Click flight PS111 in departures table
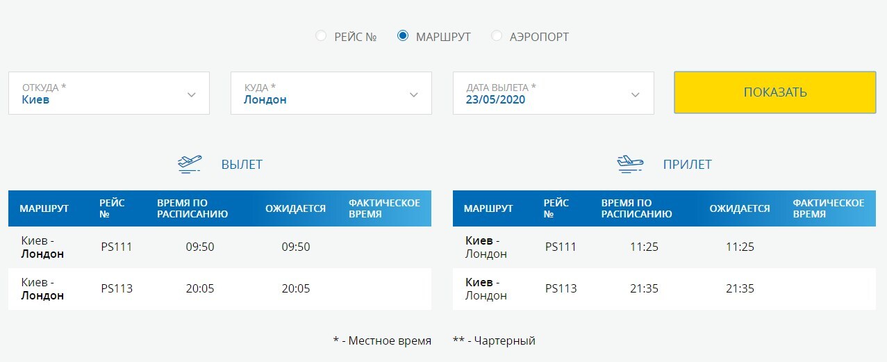 [116, 247]
